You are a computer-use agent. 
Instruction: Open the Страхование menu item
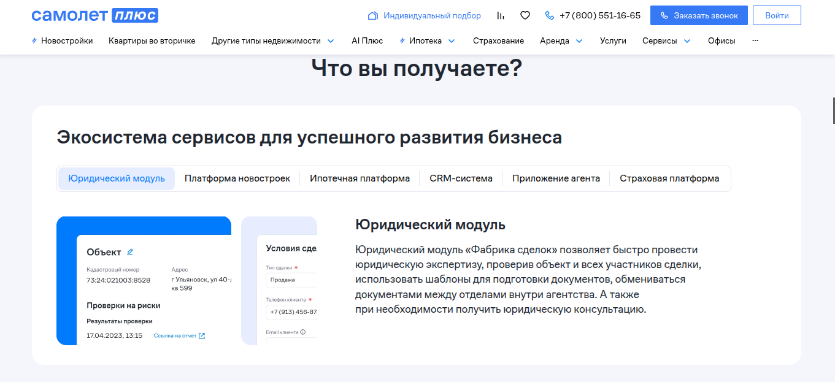(x=498, y=40)
